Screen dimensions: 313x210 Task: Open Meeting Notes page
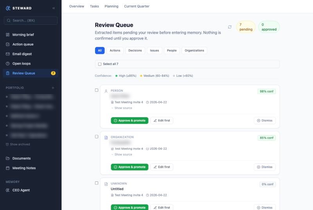pos(31,168)
